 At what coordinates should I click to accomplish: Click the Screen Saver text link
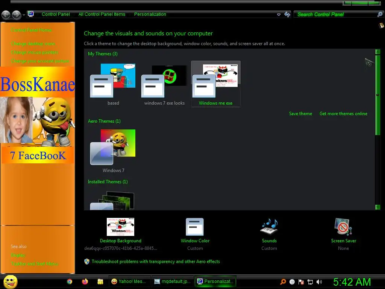pos(344,241)
